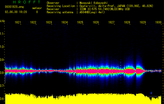The width and height of the screenshot is (164, 104).
Task: Click the small colored dot marker above level graph
Action: tap(151, 93)
